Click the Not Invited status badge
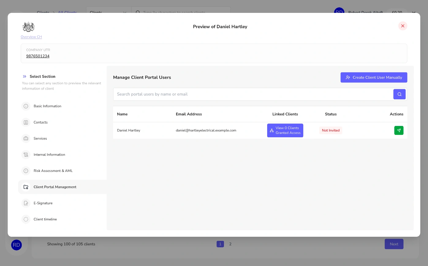Image resolution: width=428 pixels, height=266 pixels. click(x=331, y=131)
